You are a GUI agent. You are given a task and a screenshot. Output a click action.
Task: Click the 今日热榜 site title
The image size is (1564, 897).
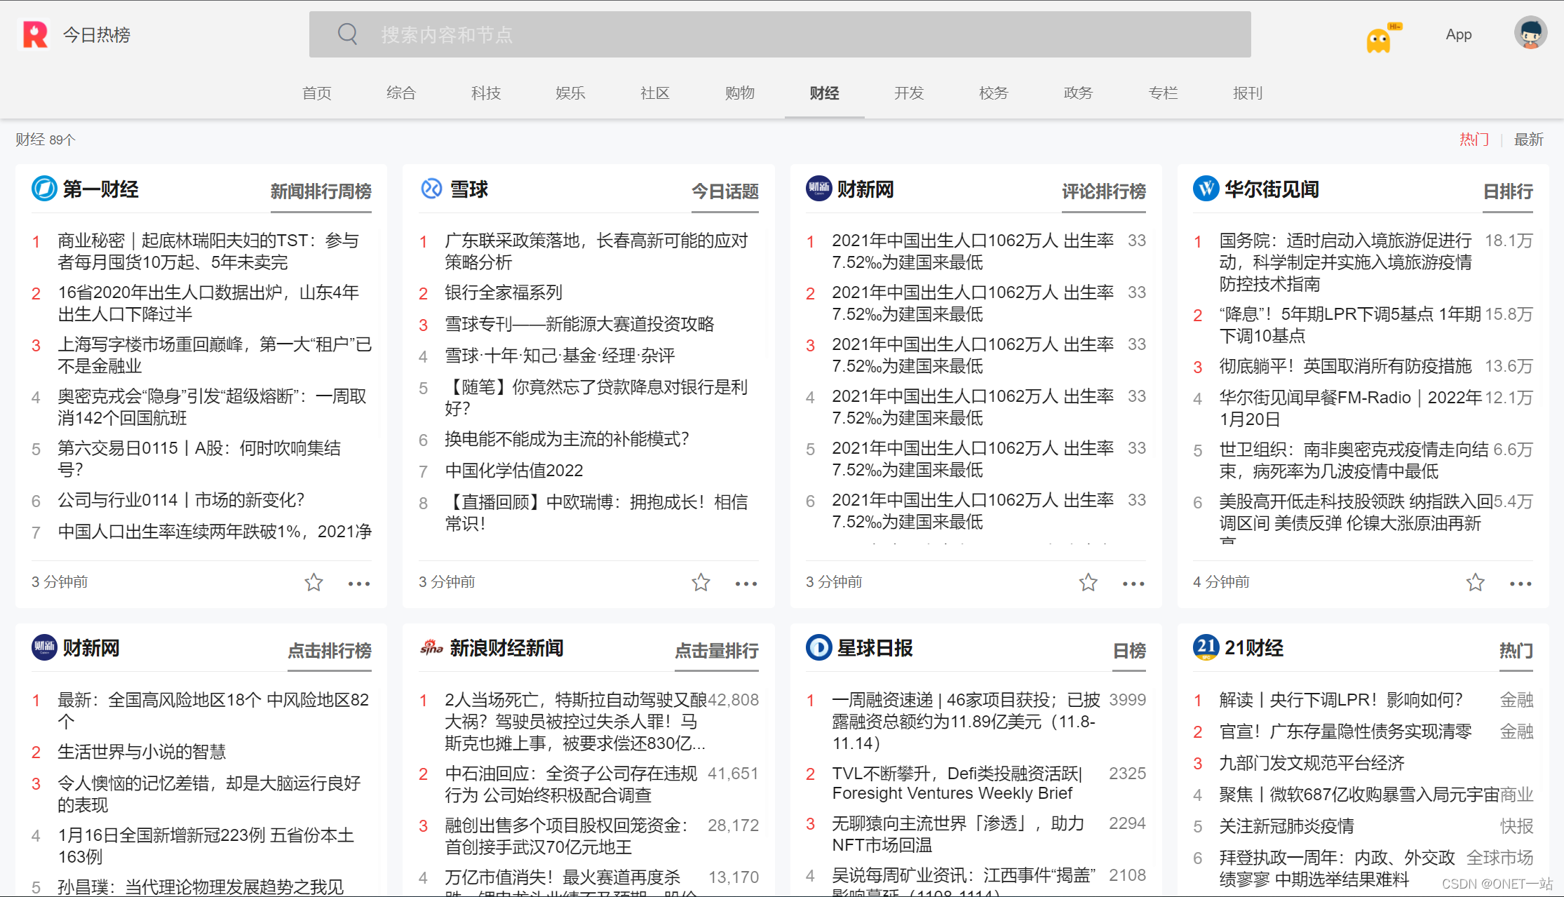click(97, 35)
